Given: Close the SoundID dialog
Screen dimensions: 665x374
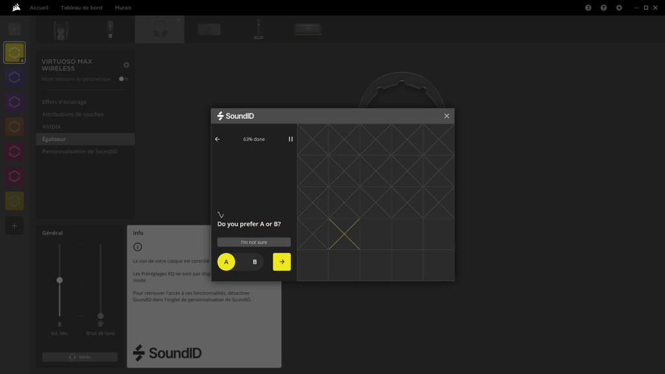Looking at the screenshot, I should tap(447, 116).
